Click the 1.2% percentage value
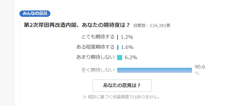Image resolution: width=225 pixels, height=106 pixels. (127, 37)
